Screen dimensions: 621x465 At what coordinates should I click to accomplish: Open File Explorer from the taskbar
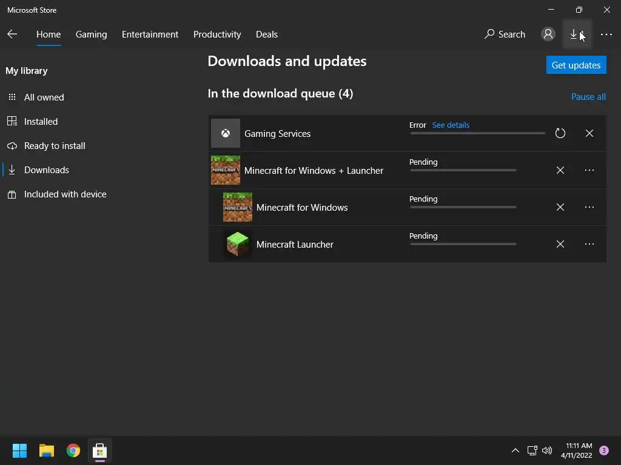(x=46, y=450)
